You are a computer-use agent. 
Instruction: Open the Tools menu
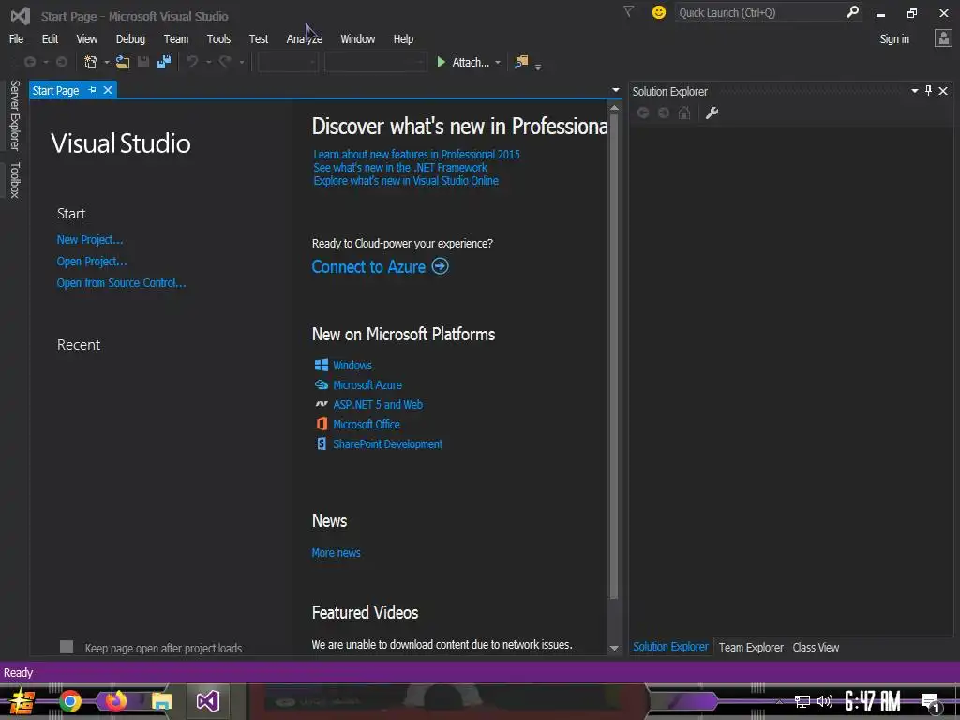(x=218, y=38)
